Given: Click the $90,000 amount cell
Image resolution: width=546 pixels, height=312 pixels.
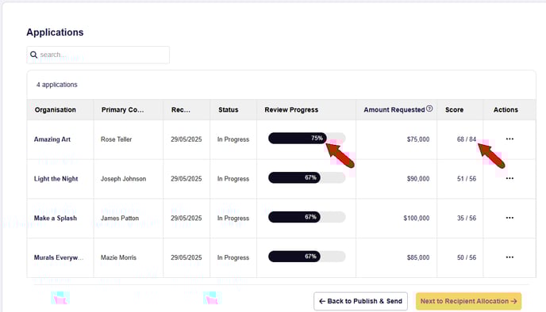Looking at the screenshot, I should click(418, 179).
